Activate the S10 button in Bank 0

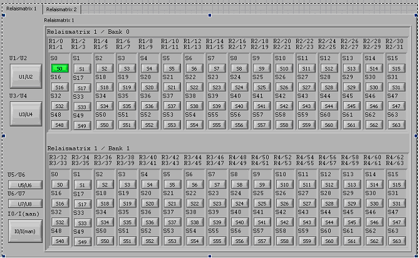point(284,69)
